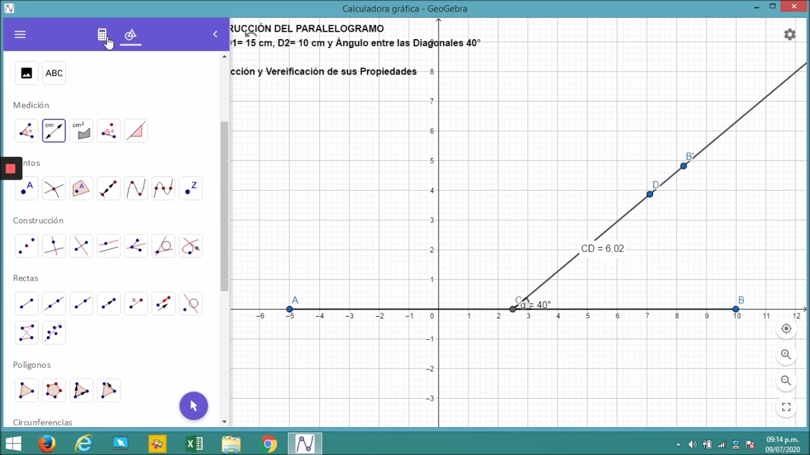
Task: Select point D on the diagonal line
Action: click(x=650, y=194)
